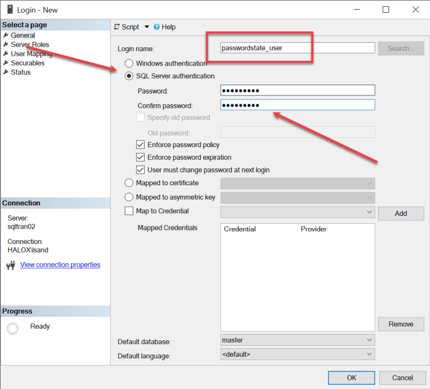This screenshot has width=430, height=389.
Task: Click the connection properties plug icon
Action: point(11,265)
